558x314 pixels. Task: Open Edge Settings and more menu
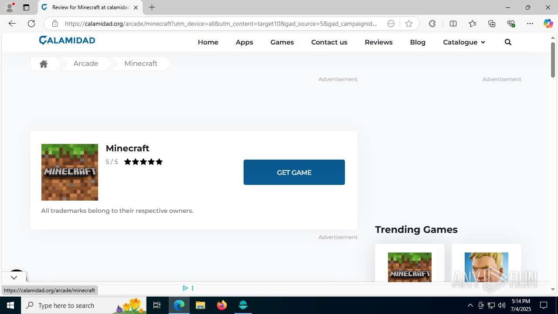coord(530,24)
